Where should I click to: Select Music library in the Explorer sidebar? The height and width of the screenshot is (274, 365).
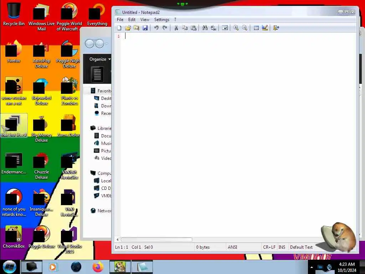pyautogui.click(x=103, y=143)
